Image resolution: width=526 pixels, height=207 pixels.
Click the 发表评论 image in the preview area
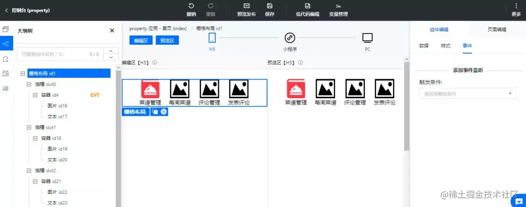tap(384, 89)
